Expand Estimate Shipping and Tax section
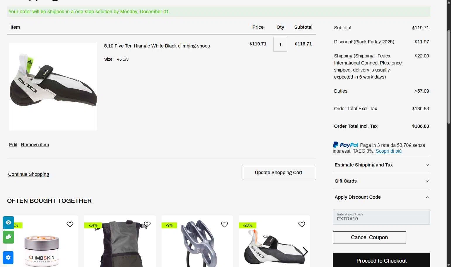451x267 pixels. coord(381,165)
